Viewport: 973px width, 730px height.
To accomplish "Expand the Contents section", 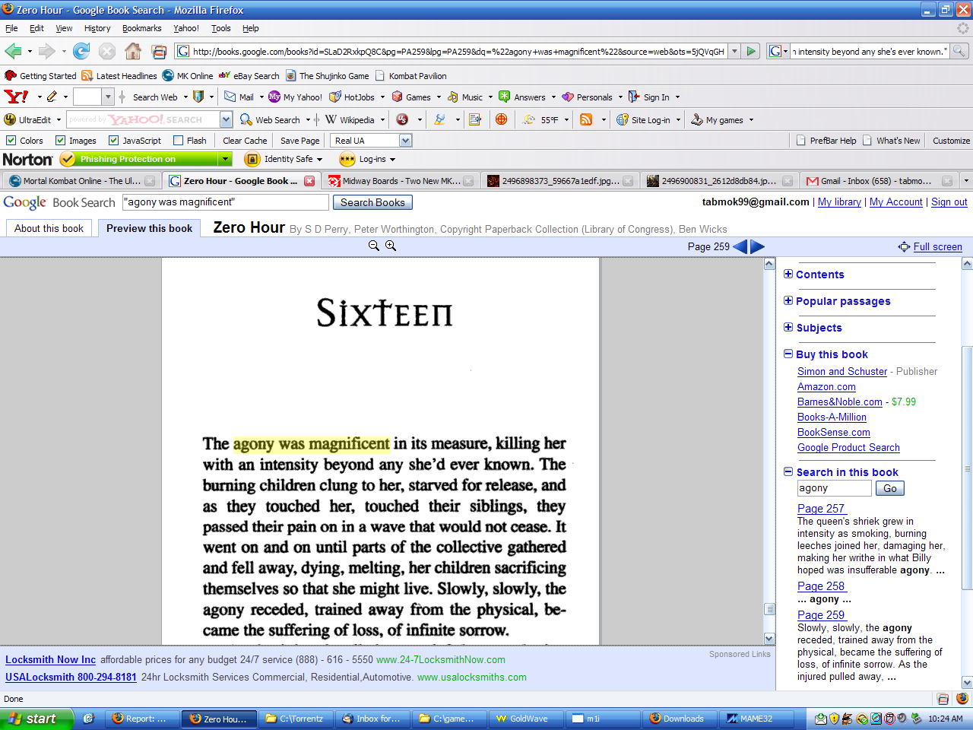I will [788, 275].
